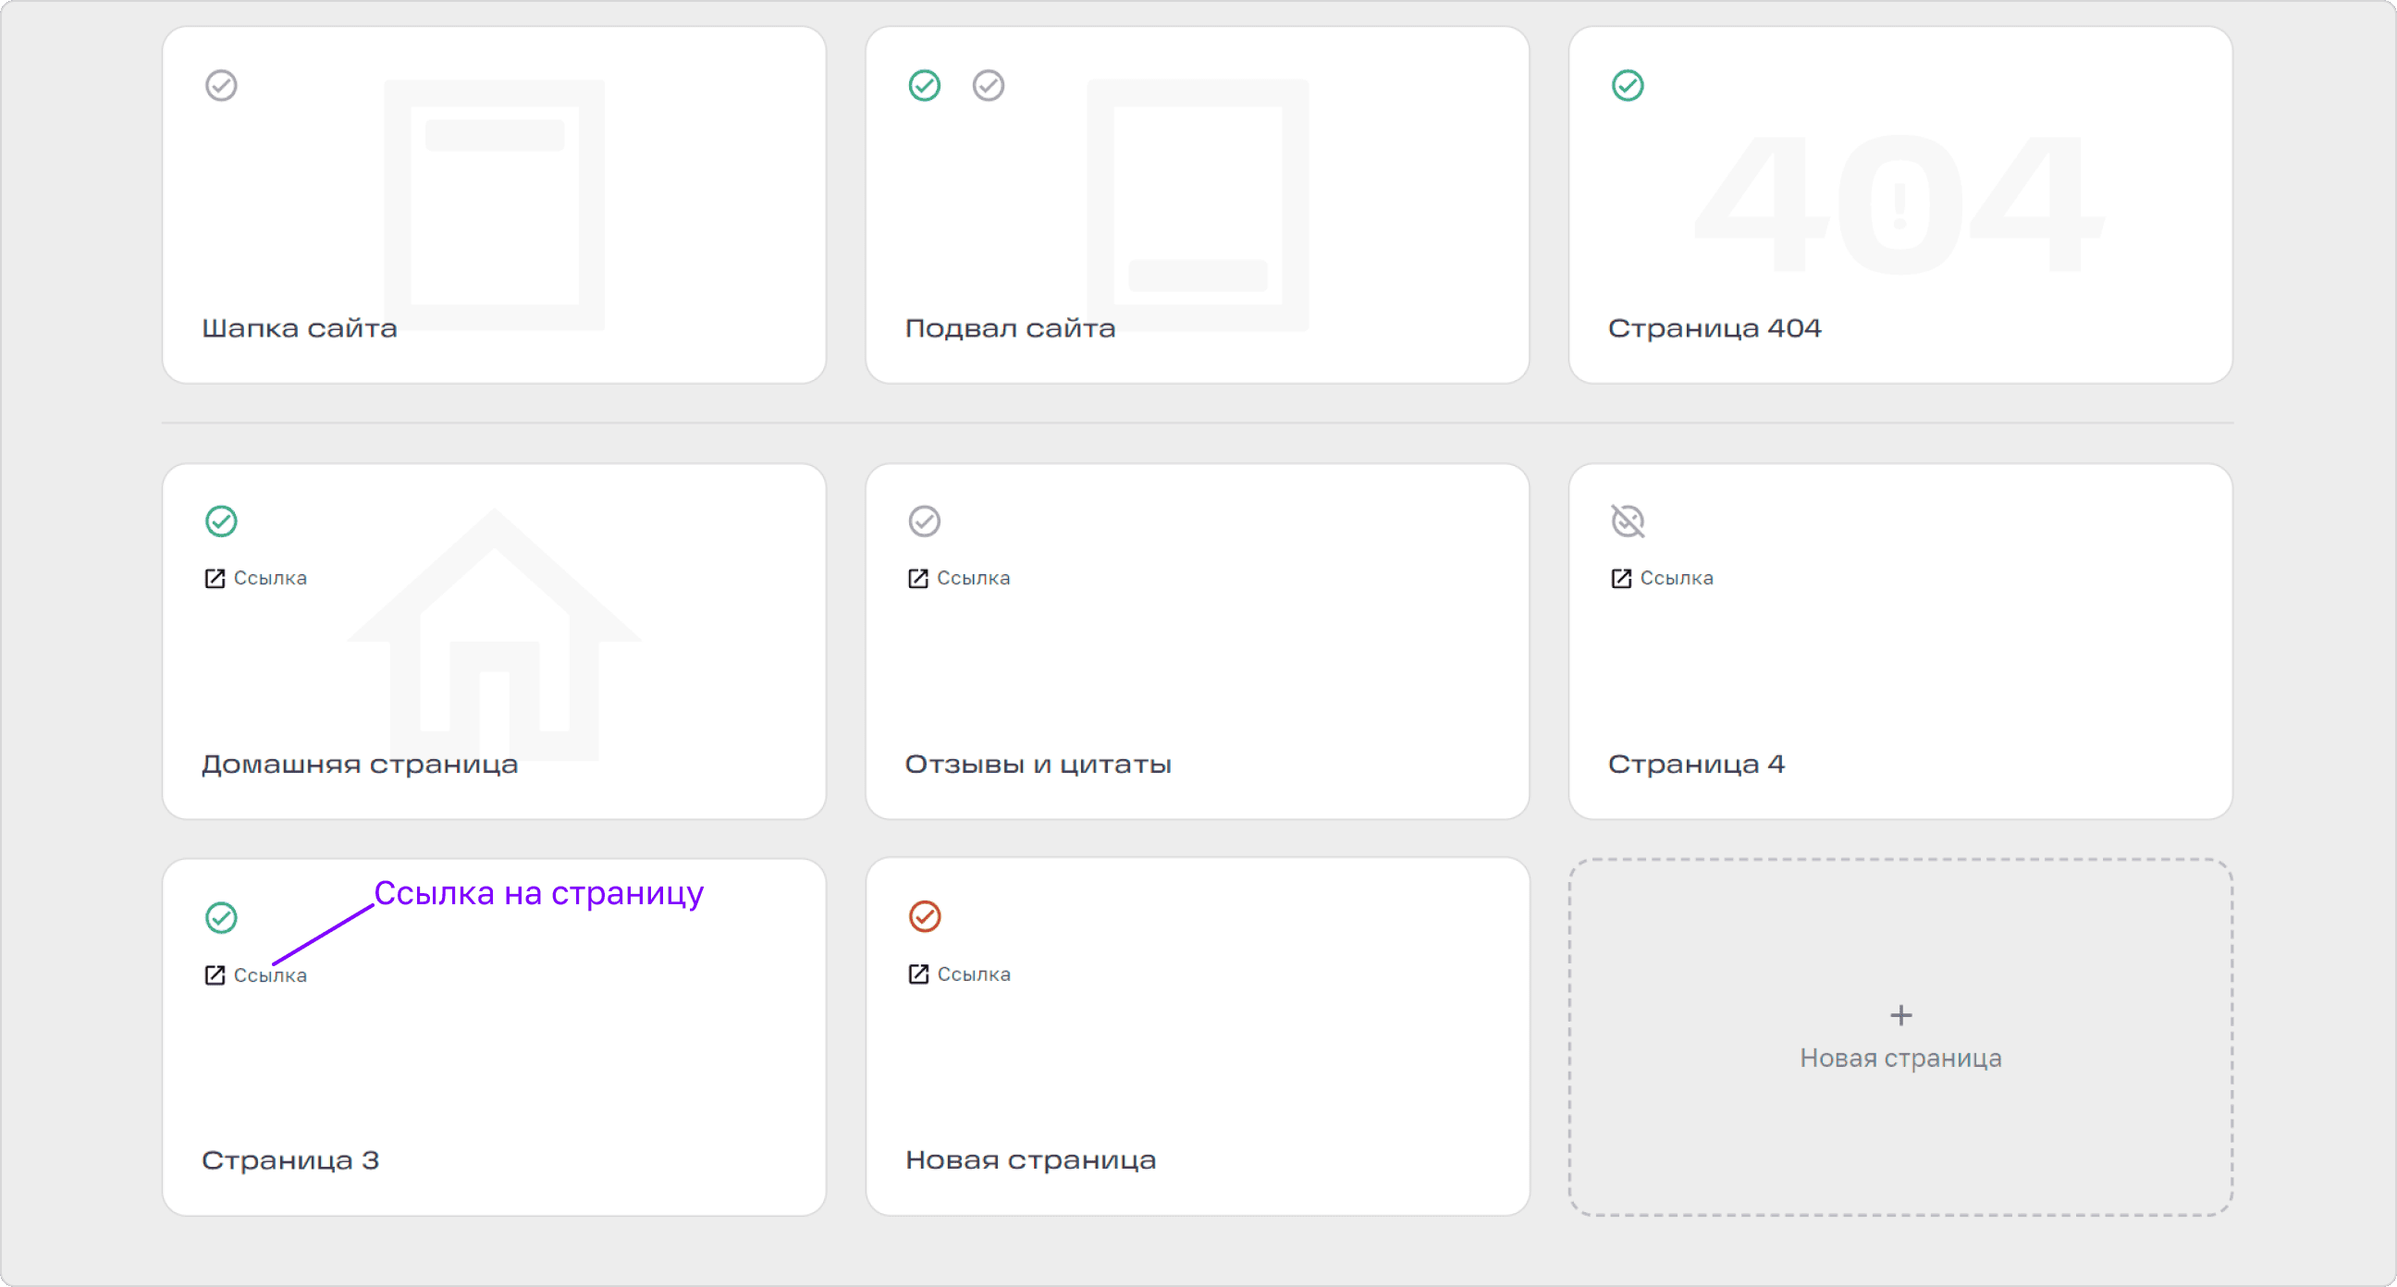Open the house thumbnail of Домашняя страница
This screenshot has width=2397, height=1287.
point(494,634)
